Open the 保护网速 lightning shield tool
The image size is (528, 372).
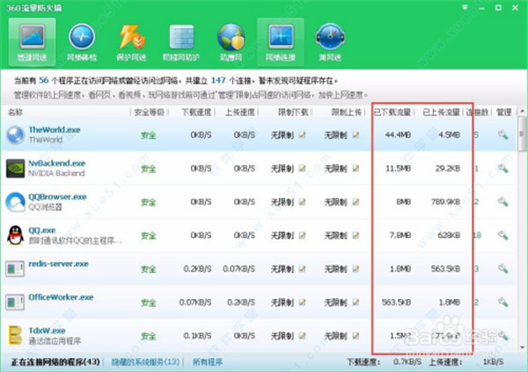[x=131, y=42]
